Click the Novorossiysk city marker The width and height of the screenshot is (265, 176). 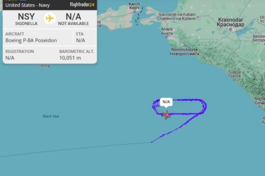point(184,46)
